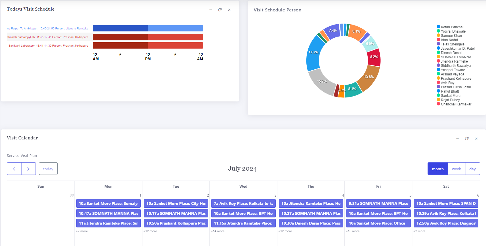486x246 pixels.
Task: Toggle Ketan Panchal legend entry
Action: pos(450,27)
